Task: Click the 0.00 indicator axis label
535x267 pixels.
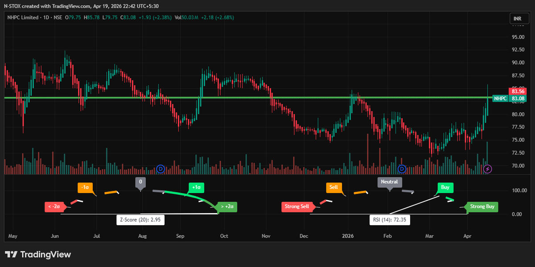Action: pyautogui.click(x=517, y=214)
